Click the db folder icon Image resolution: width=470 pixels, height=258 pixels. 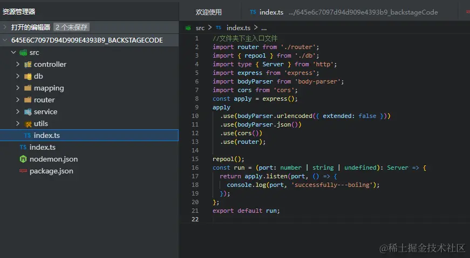28,76
